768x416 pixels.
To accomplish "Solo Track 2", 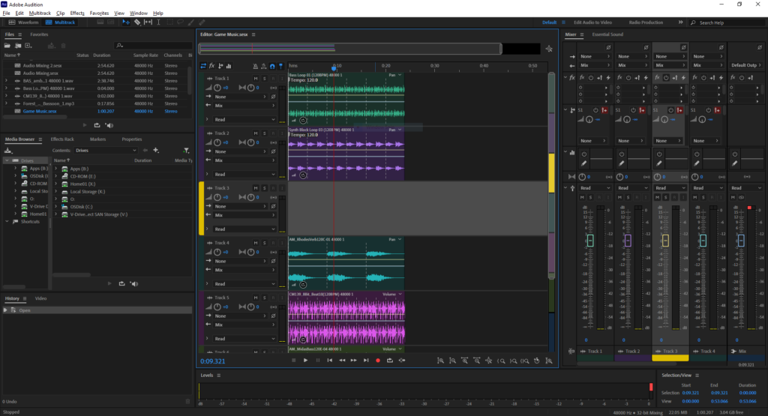I will 263,133.
